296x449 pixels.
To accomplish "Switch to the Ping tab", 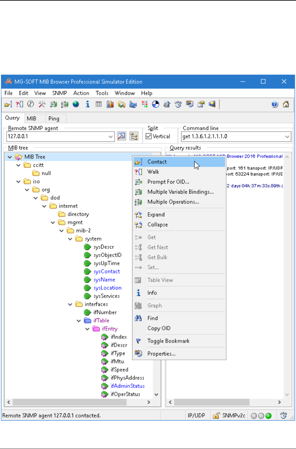I will [x=54, y=118].
